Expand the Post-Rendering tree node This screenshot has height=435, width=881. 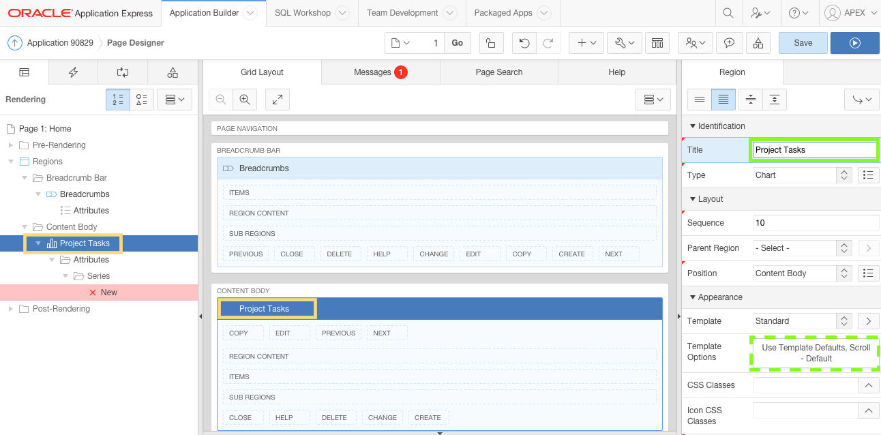(10, 309)
